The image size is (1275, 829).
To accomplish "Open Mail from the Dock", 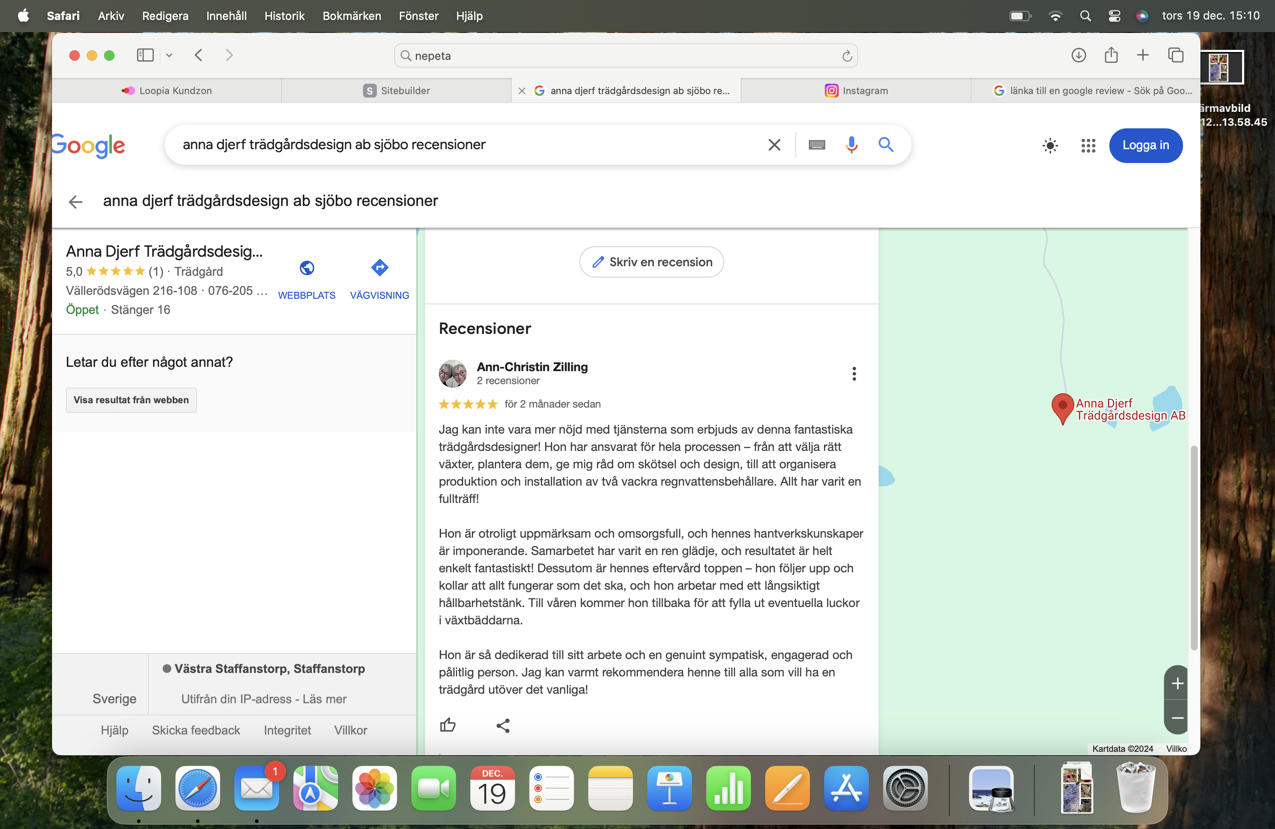I will click(256, 788).
